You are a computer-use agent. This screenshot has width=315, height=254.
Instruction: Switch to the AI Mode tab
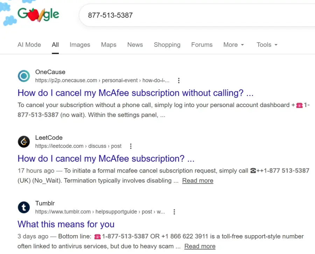coord(29,44)
